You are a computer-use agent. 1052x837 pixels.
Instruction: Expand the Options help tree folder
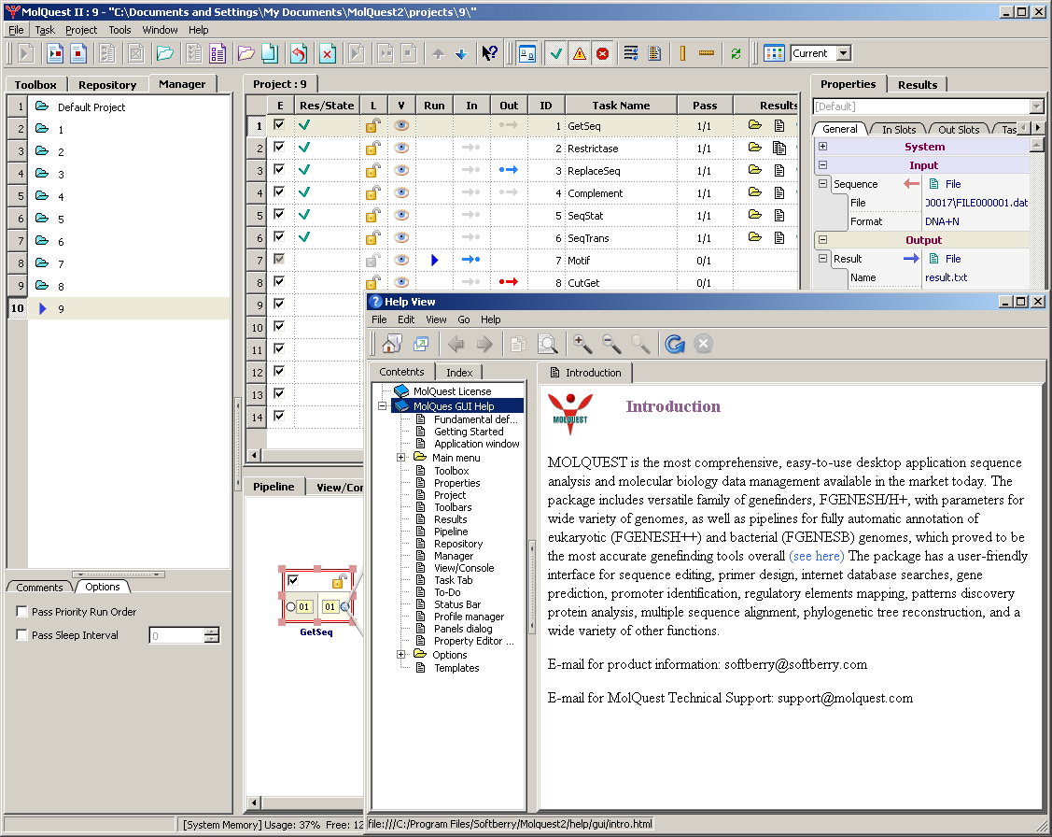click(x=400, y=655)
